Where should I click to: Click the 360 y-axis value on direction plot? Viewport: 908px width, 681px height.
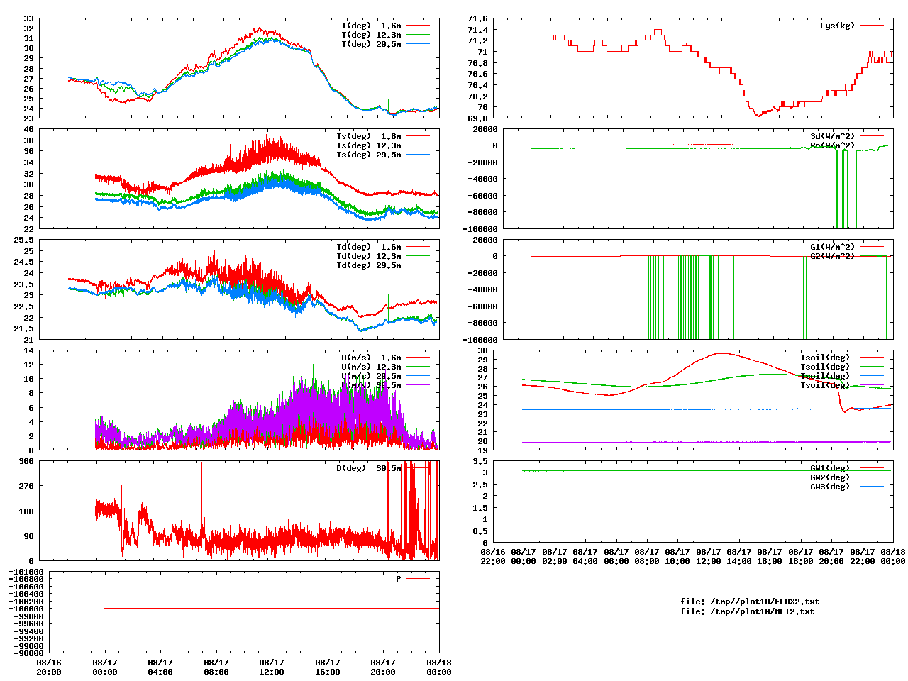[x=26, y=461]
